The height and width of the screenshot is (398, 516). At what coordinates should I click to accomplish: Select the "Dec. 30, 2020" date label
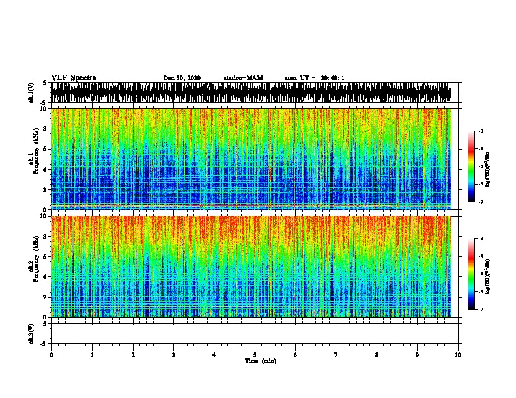(182, 78)
